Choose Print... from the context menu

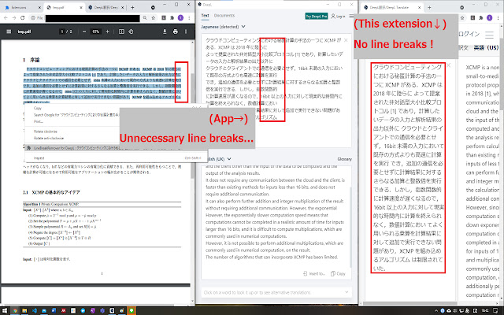click(39, 121)
